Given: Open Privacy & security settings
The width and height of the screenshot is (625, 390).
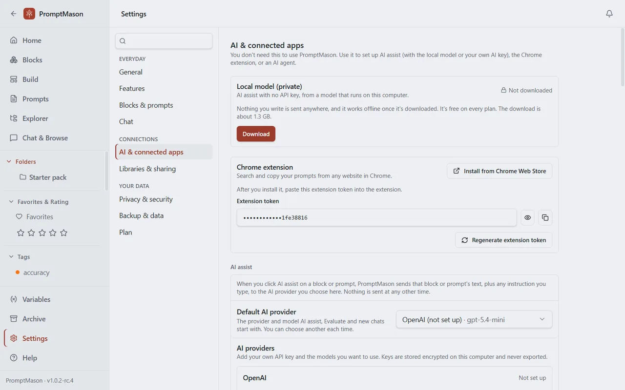Looking at the screenshot, I should (164, 199).
